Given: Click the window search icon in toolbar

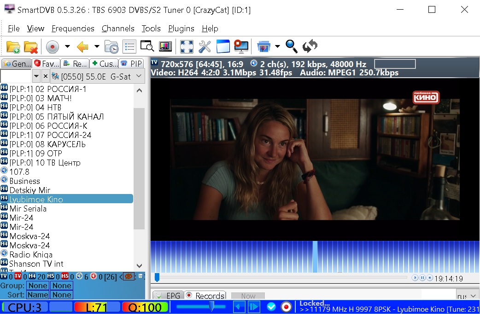Looking at the screenshot, I should (x=147, y=46).
